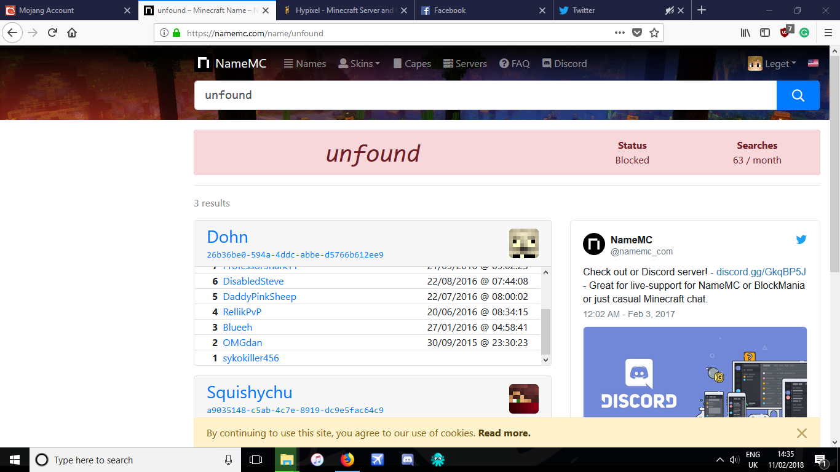Open the Names menu item
The image size is (840, 472).
point(305,63)
